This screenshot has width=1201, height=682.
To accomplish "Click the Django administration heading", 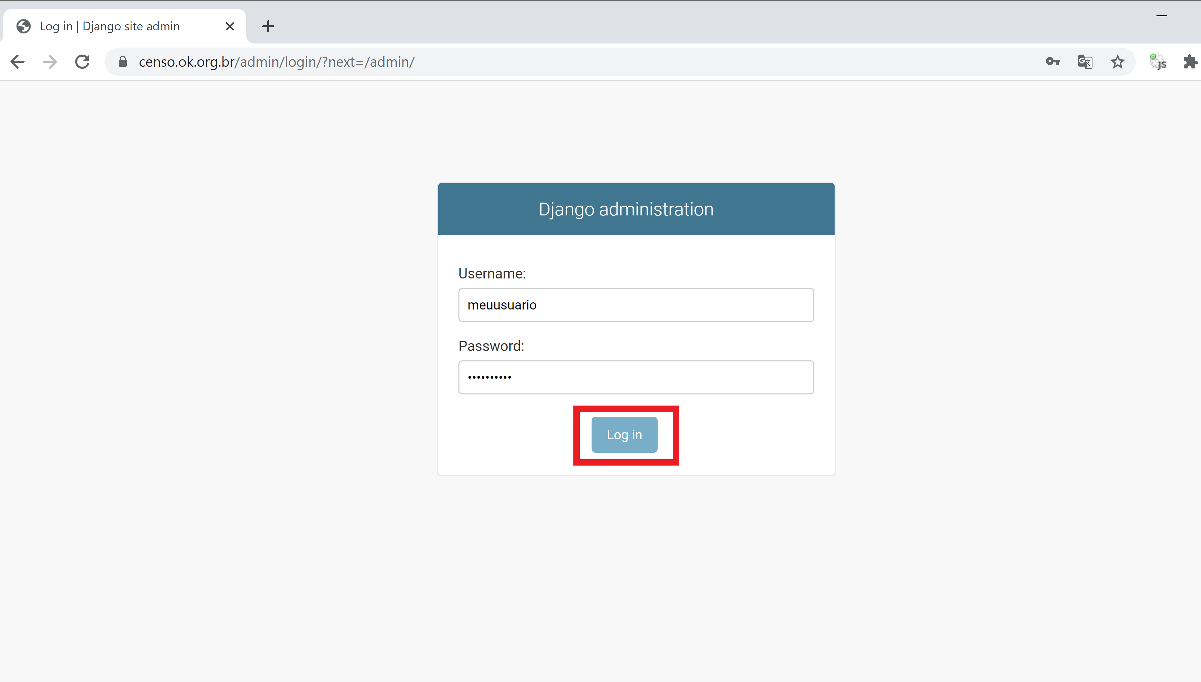I will tap(626, 209).
